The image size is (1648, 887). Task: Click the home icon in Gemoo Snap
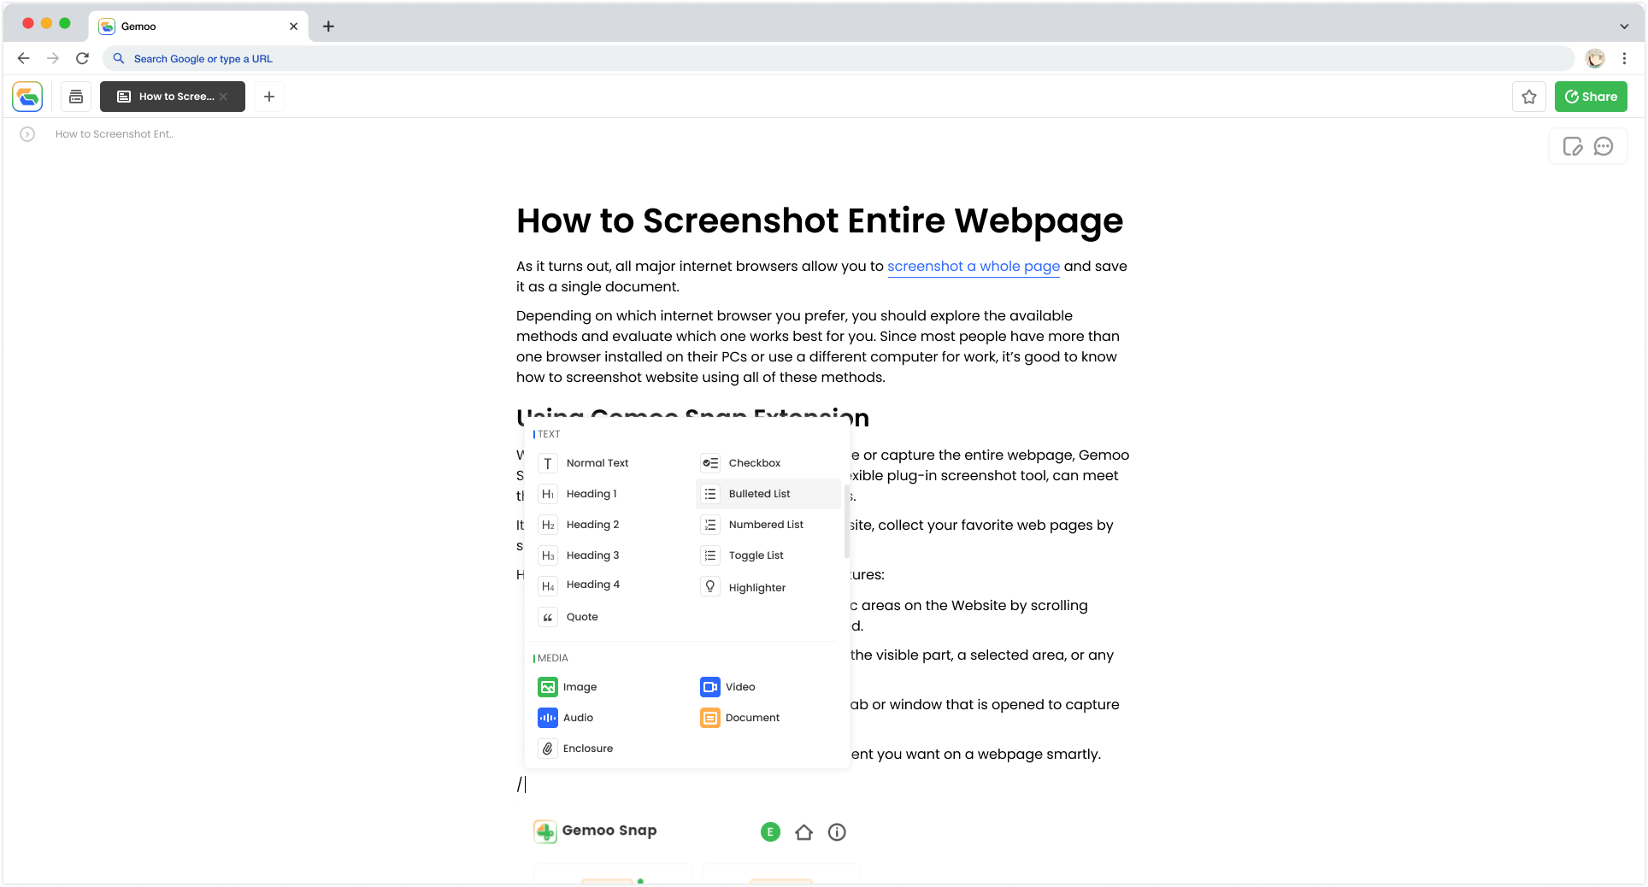point(803,832)
